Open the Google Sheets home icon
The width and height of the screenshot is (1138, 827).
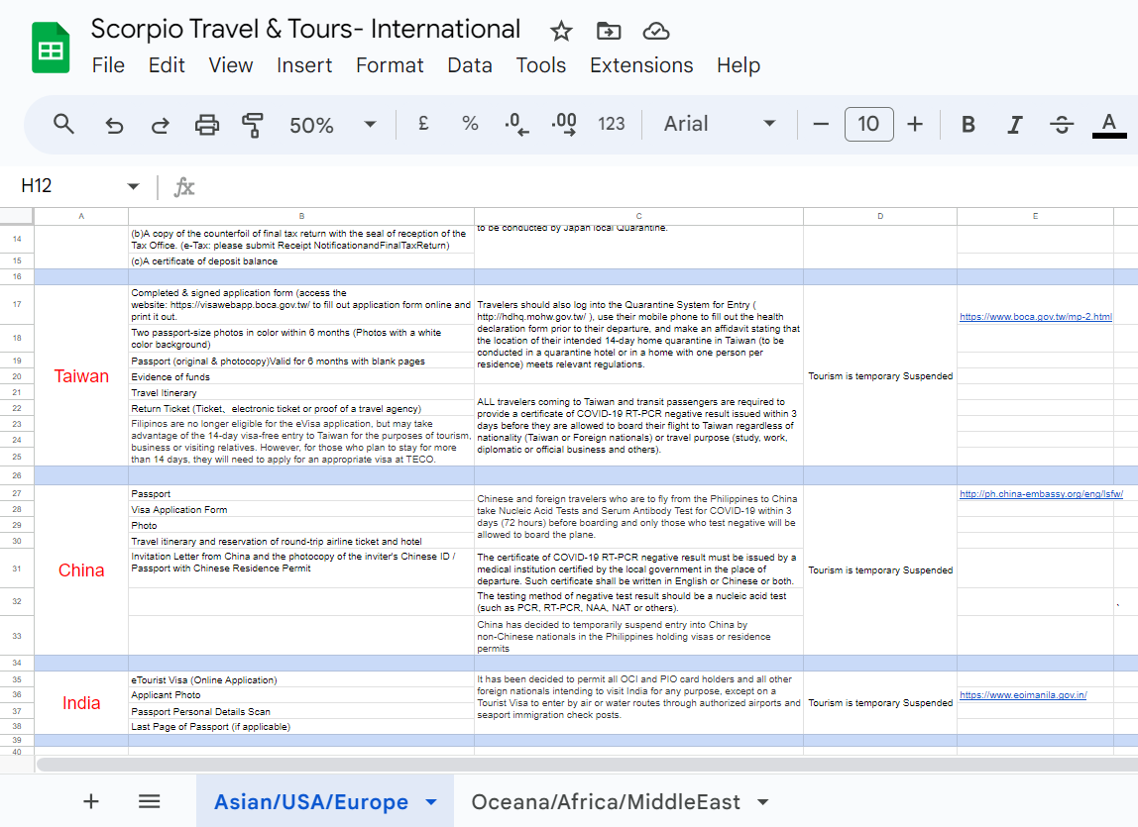[51, 48]
